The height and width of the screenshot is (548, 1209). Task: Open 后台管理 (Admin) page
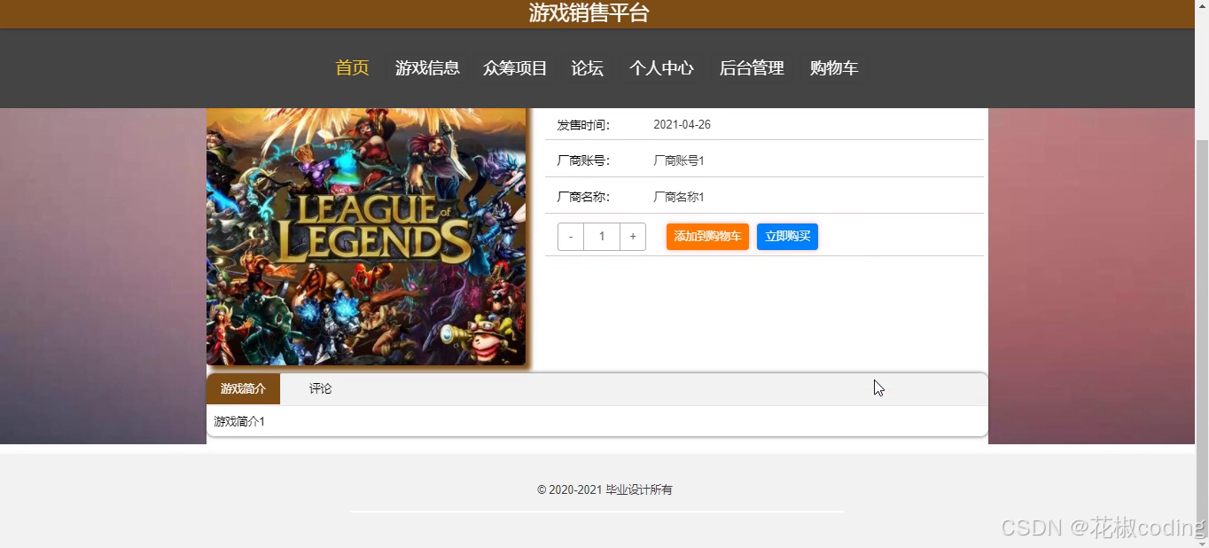click(x=751, y=67)
